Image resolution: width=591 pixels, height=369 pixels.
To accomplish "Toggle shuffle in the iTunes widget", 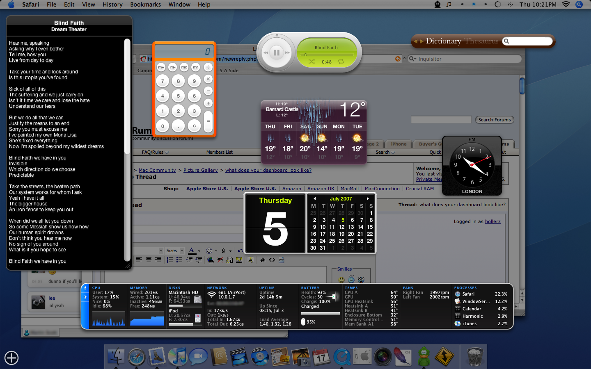I will tap(312, 62).
